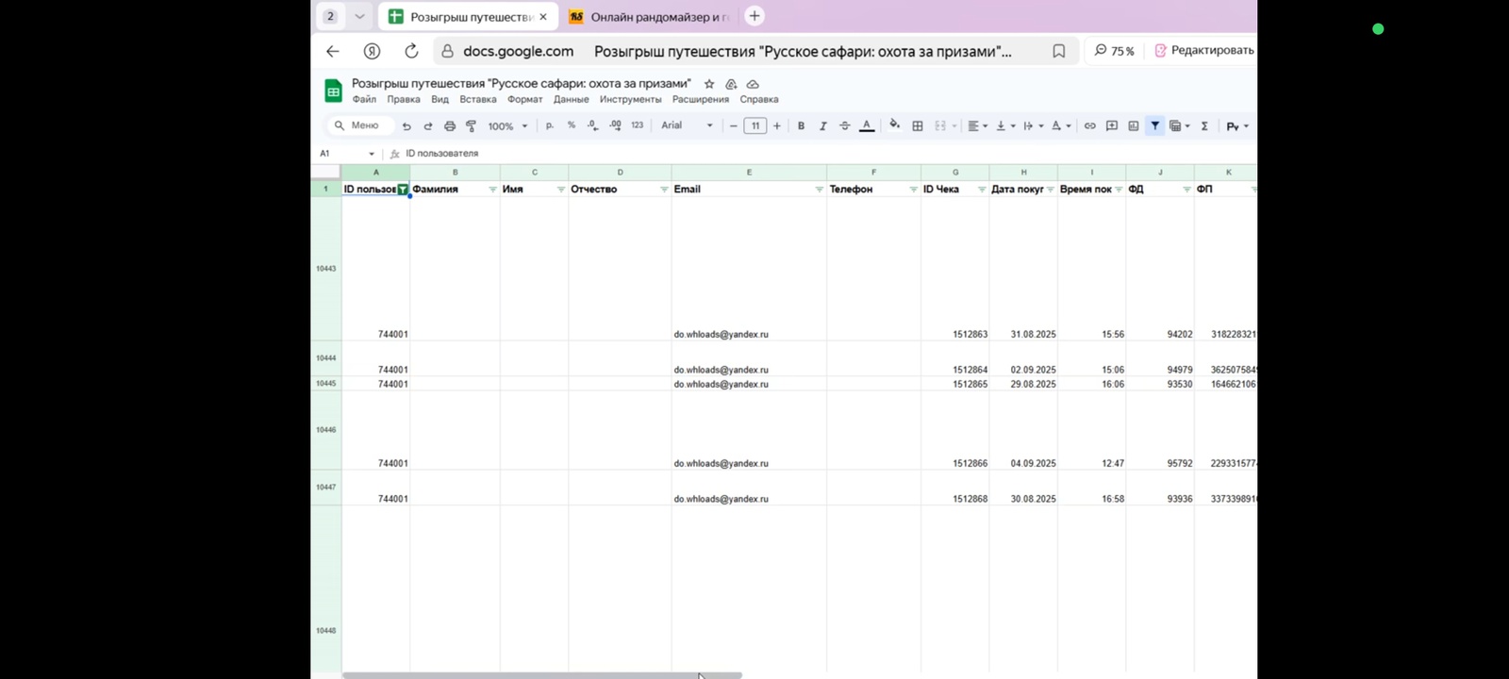Toggle bold formatting
Image resolution: width=1509 pixels, height=679 pixels.
[x=802, y=126]
